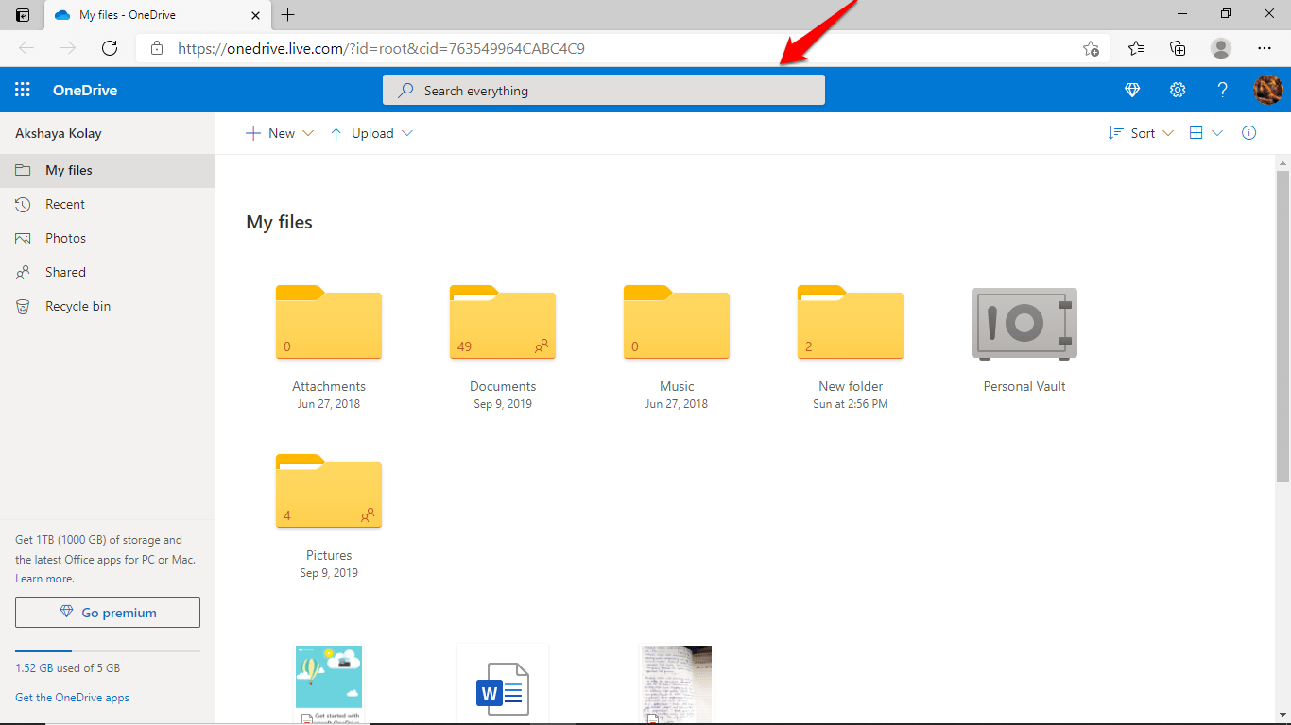1291x725 pixels.
Task: Open the app launcher waffle icon
Action: click(23, 91)
